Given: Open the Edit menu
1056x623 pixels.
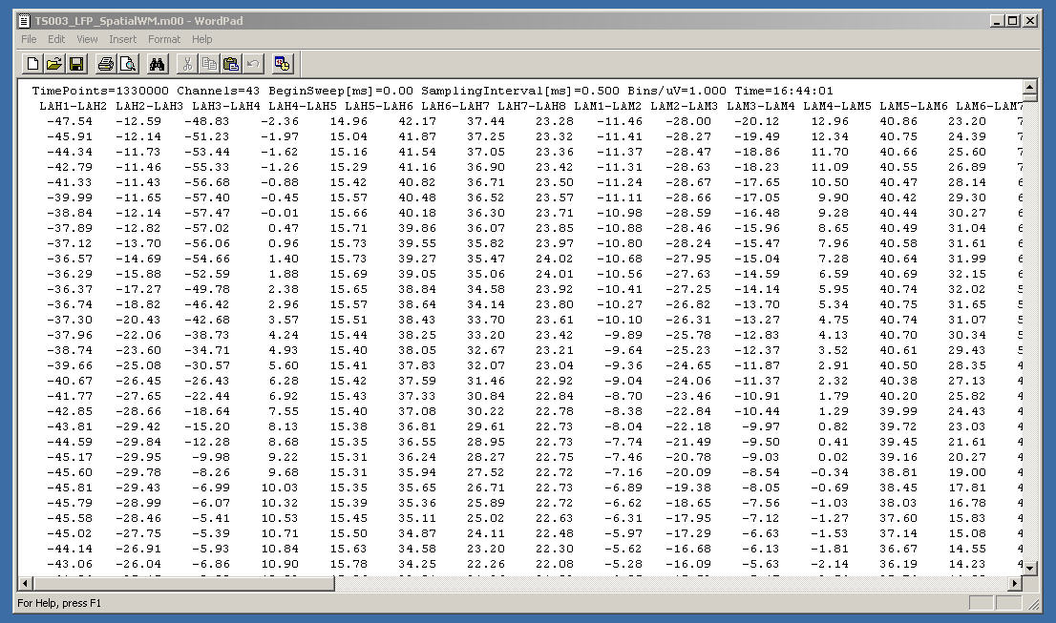Looking at the screenshot, I should pyautogui.click(x=56, y=39).
